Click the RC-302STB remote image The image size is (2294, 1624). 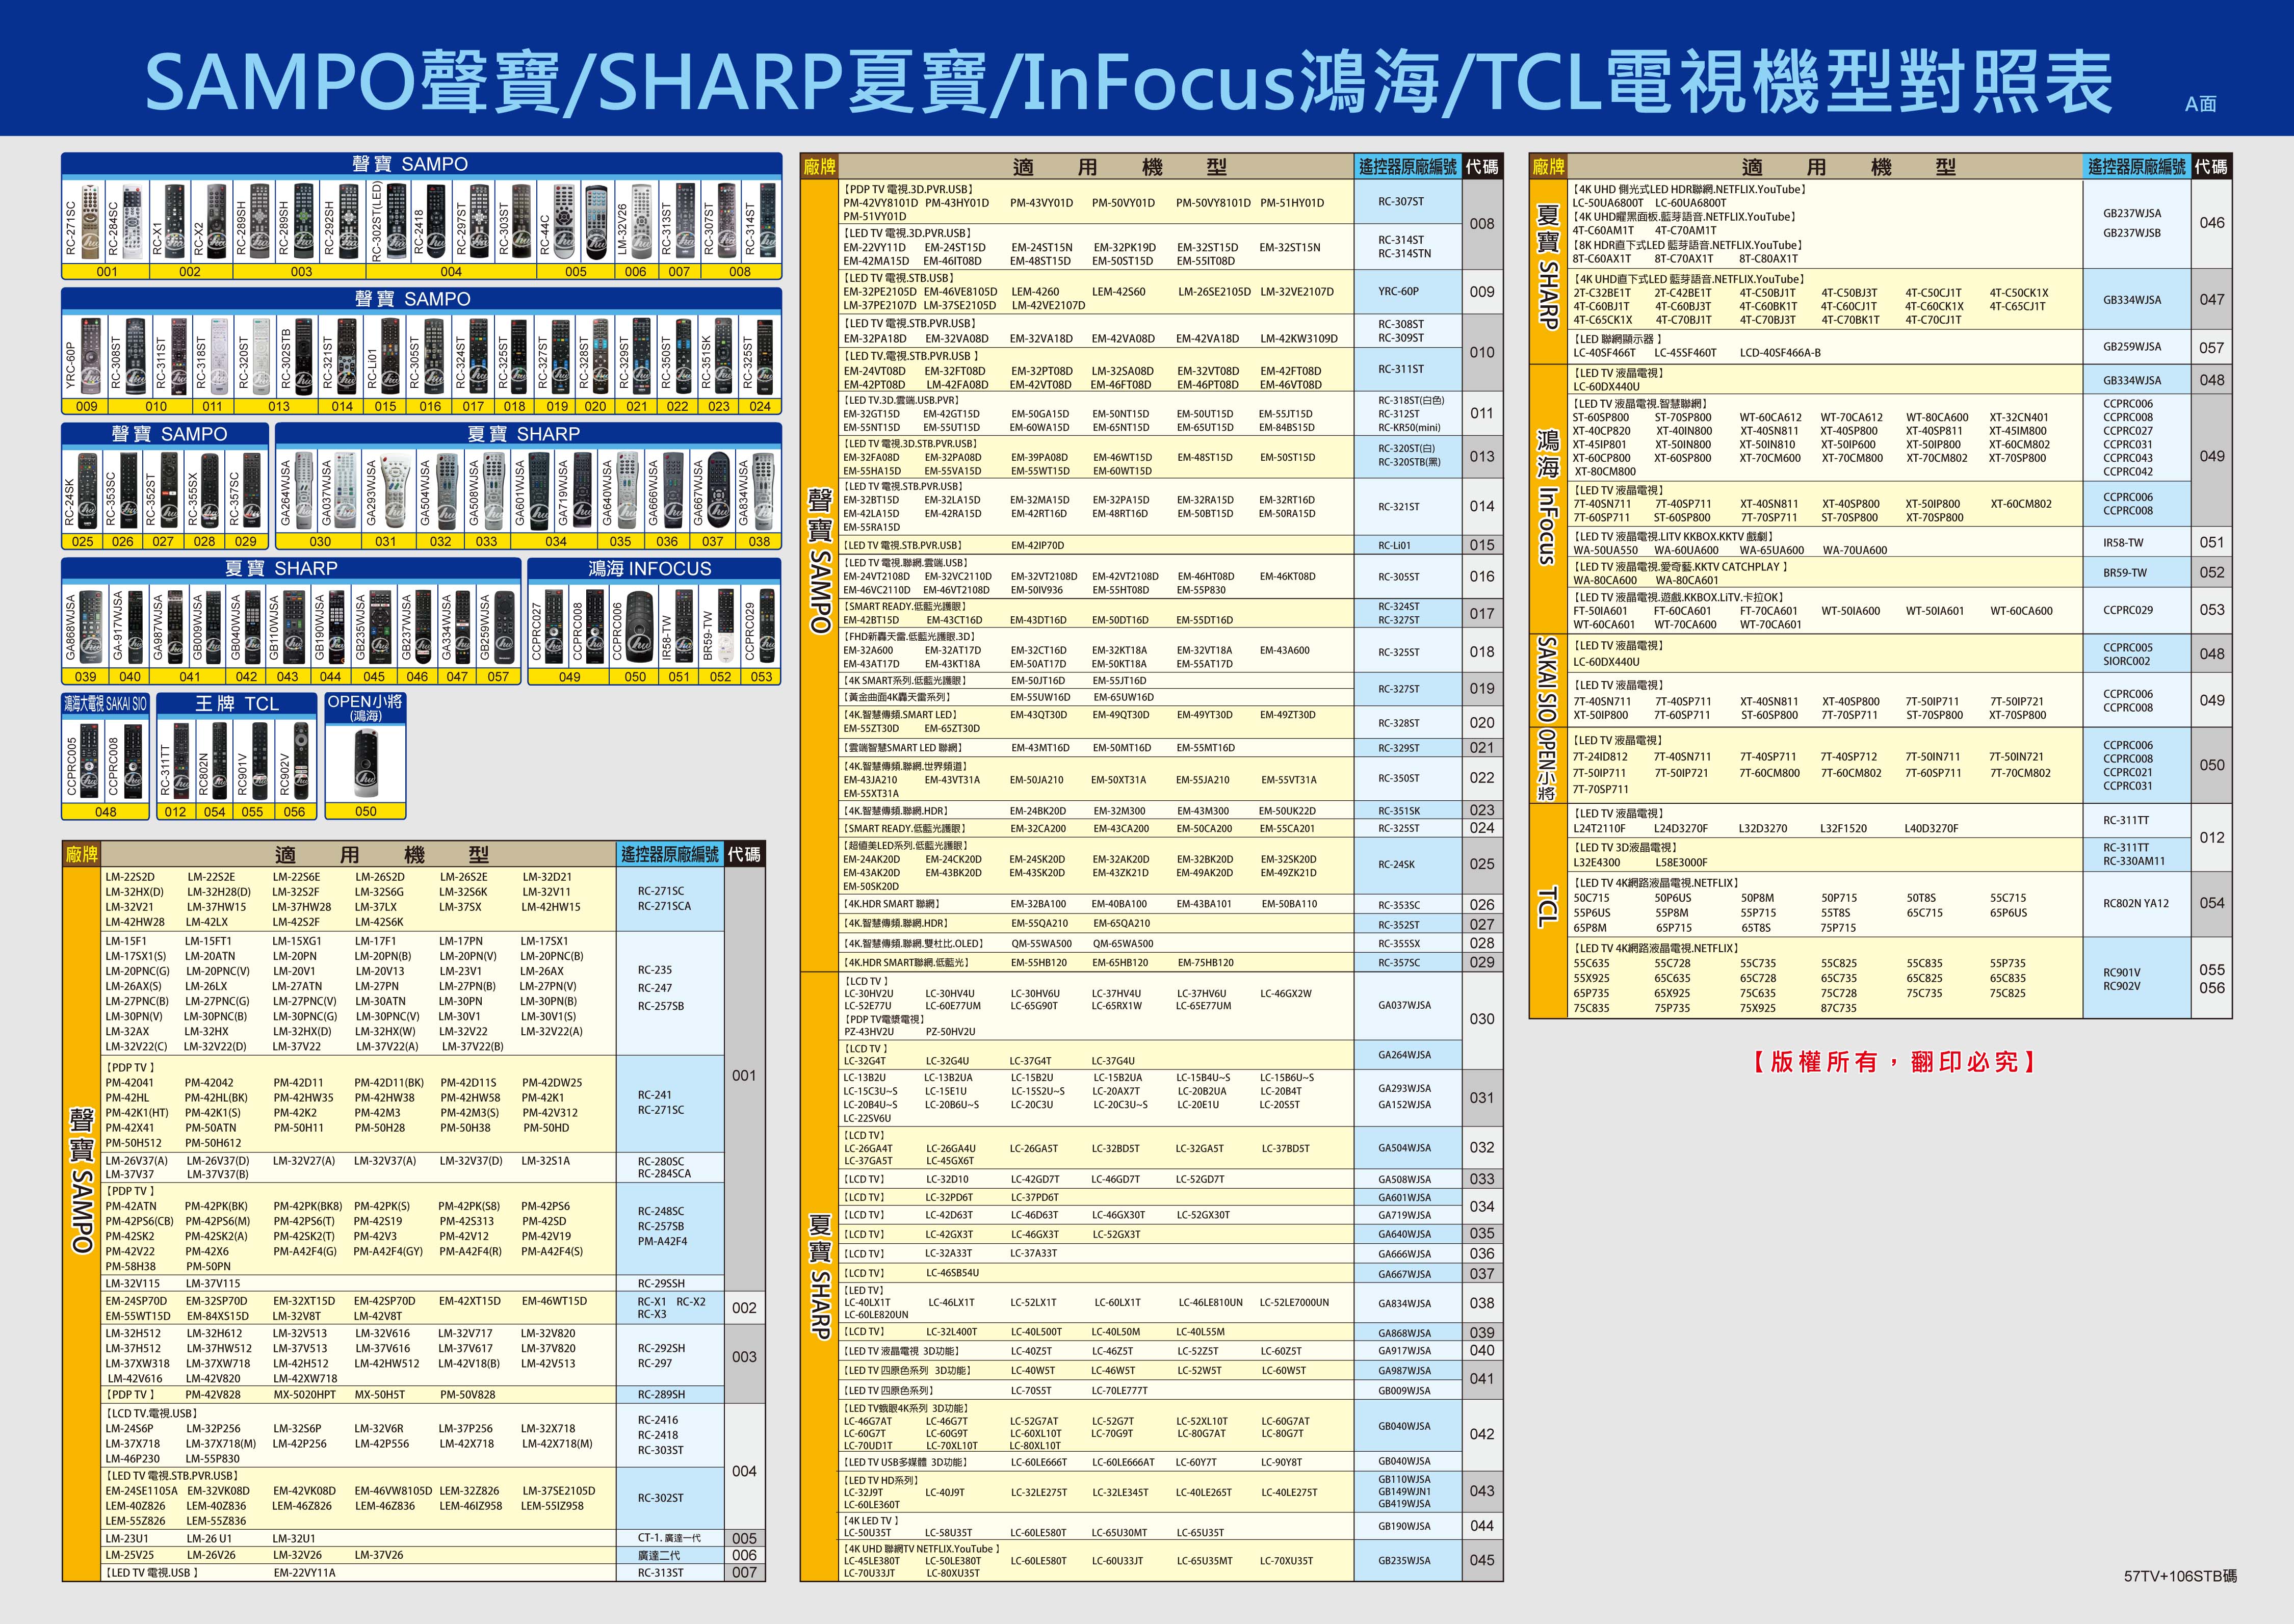[305, 356]
